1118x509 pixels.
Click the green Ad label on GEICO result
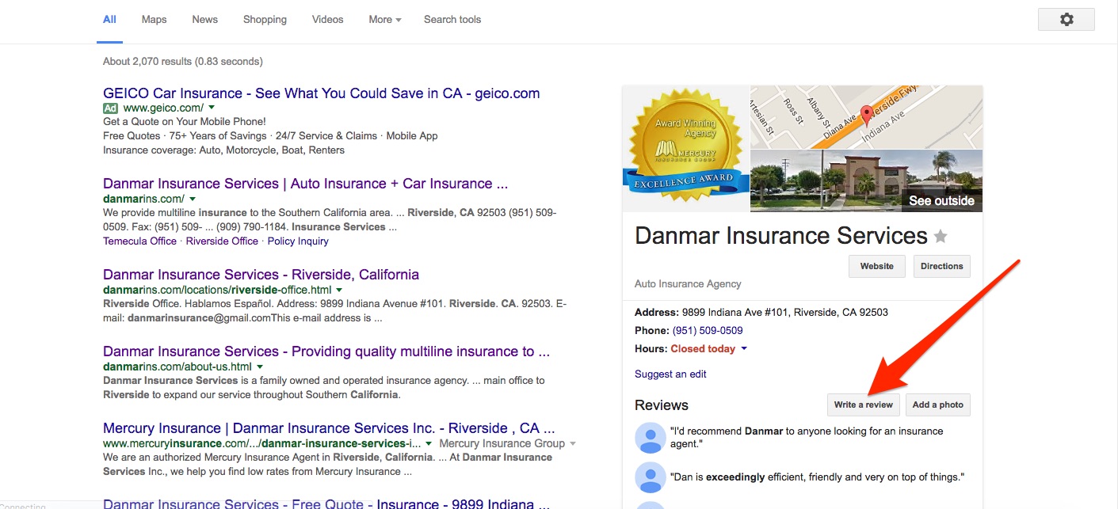pyautogui.click(x=111, y=108)
